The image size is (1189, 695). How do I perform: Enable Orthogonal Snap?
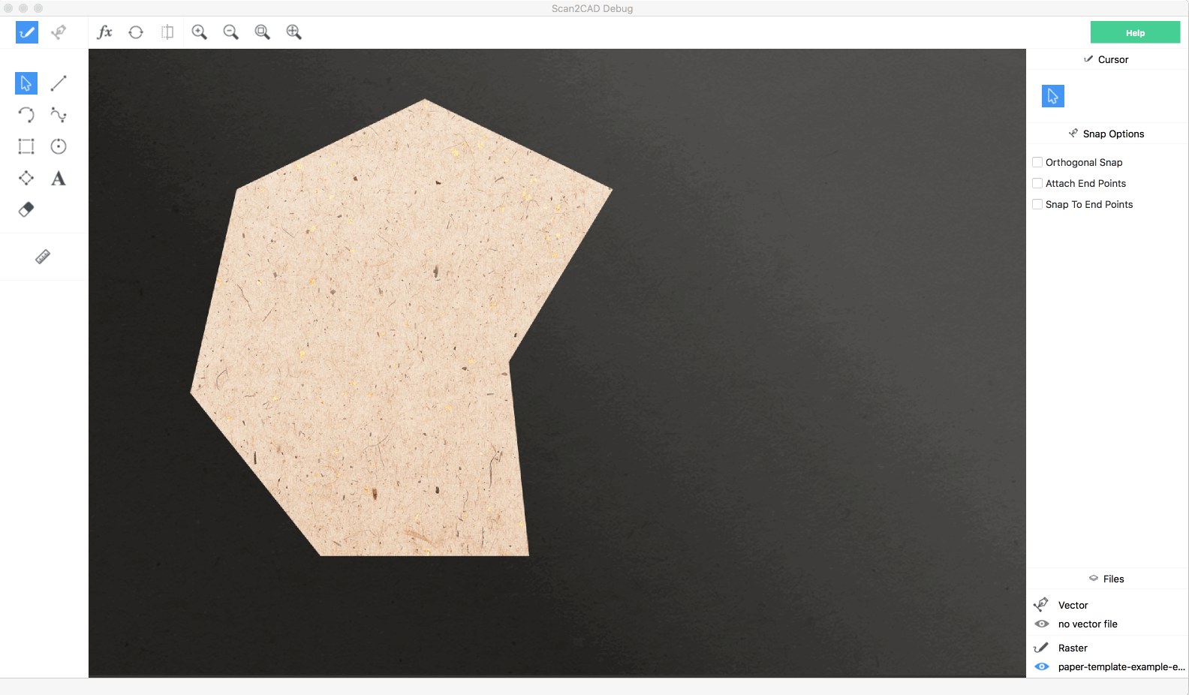(1037, 162)
